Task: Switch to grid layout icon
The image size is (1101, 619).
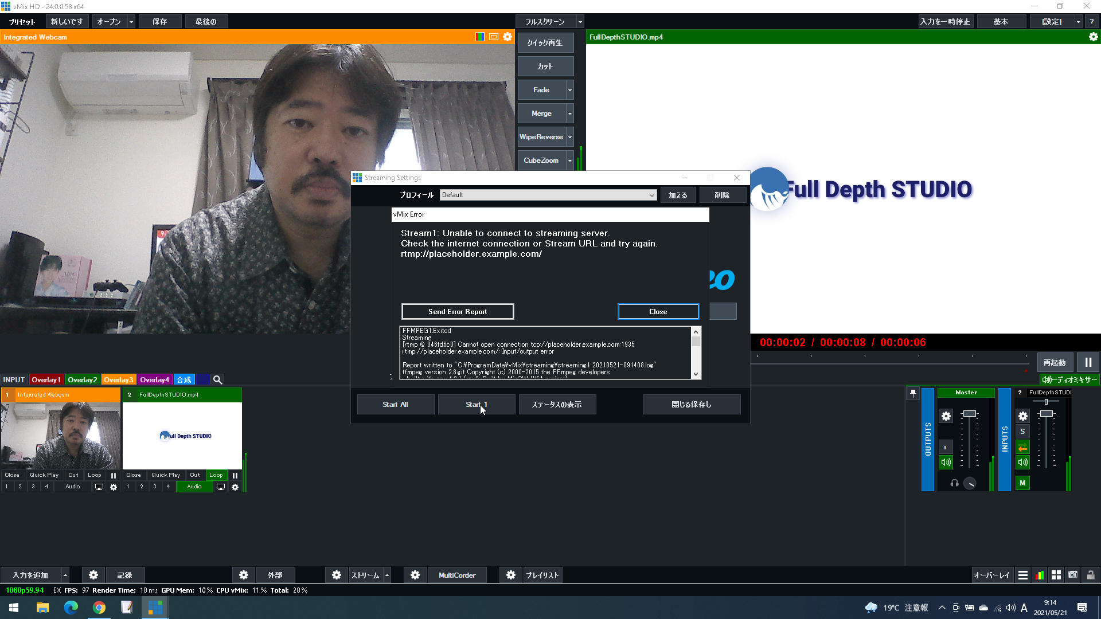Action: coord(1056,575)
